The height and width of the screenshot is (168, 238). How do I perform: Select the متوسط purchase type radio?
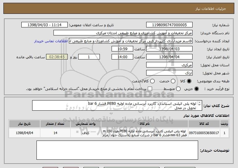click(178, 89)
